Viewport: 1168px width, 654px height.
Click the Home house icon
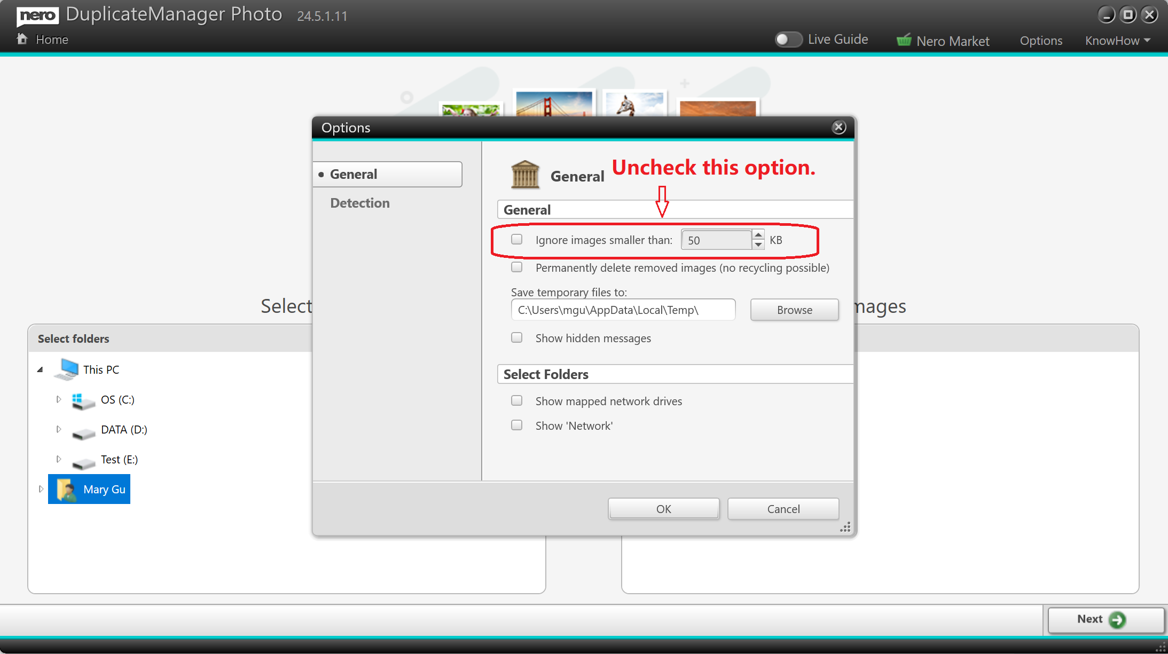(22, 39)
